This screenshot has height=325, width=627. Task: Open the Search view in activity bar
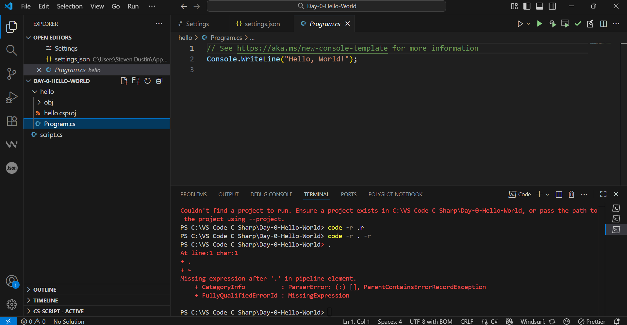tap(11, 50)
